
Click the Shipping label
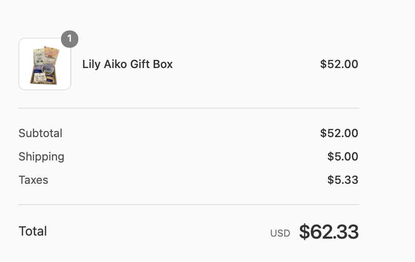coord(41,157)
